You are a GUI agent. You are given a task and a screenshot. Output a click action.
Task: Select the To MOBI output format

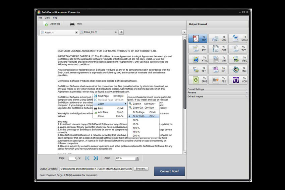pos(238,80)
